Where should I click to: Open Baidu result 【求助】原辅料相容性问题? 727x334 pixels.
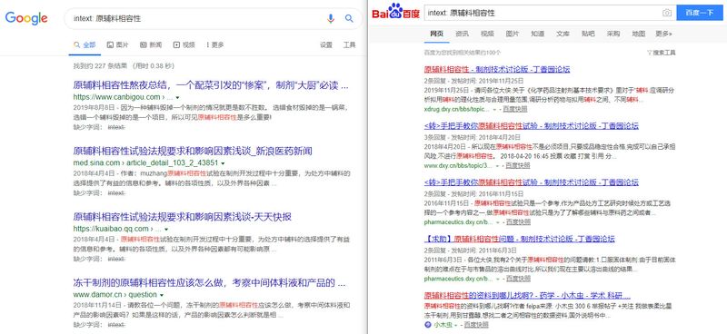click(x=519, y=239)
